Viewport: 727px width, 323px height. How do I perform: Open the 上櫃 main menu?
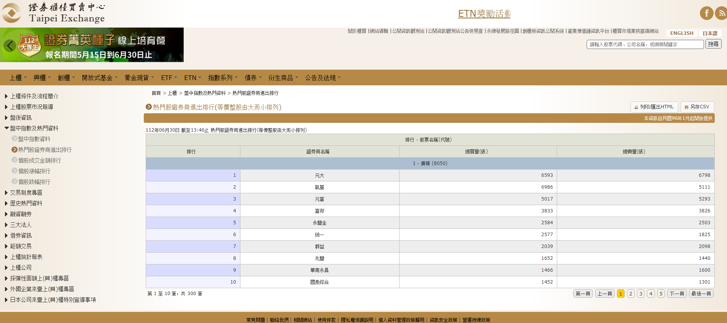[x=18, y=78]
